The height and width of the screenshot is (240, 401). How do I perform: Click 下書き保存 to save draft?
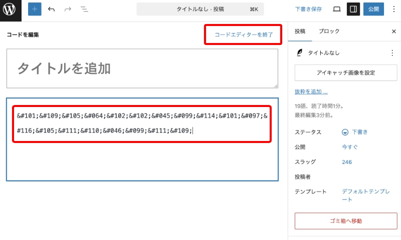[x=308, y=9]
